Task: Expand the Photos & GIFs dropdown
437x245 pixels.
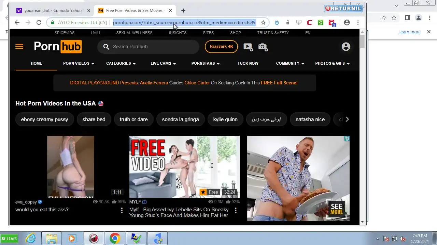Action: (333, 63)
